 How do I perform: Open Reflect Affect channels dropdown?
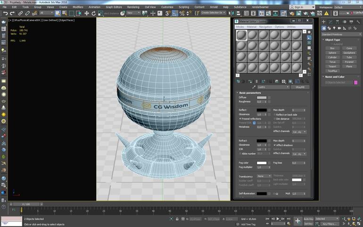coord(299,132)
